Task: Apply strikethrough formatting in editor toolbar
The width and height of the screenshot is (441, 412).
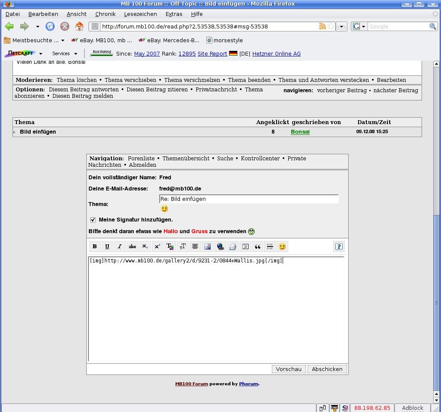Action: [x=132, y=247]
